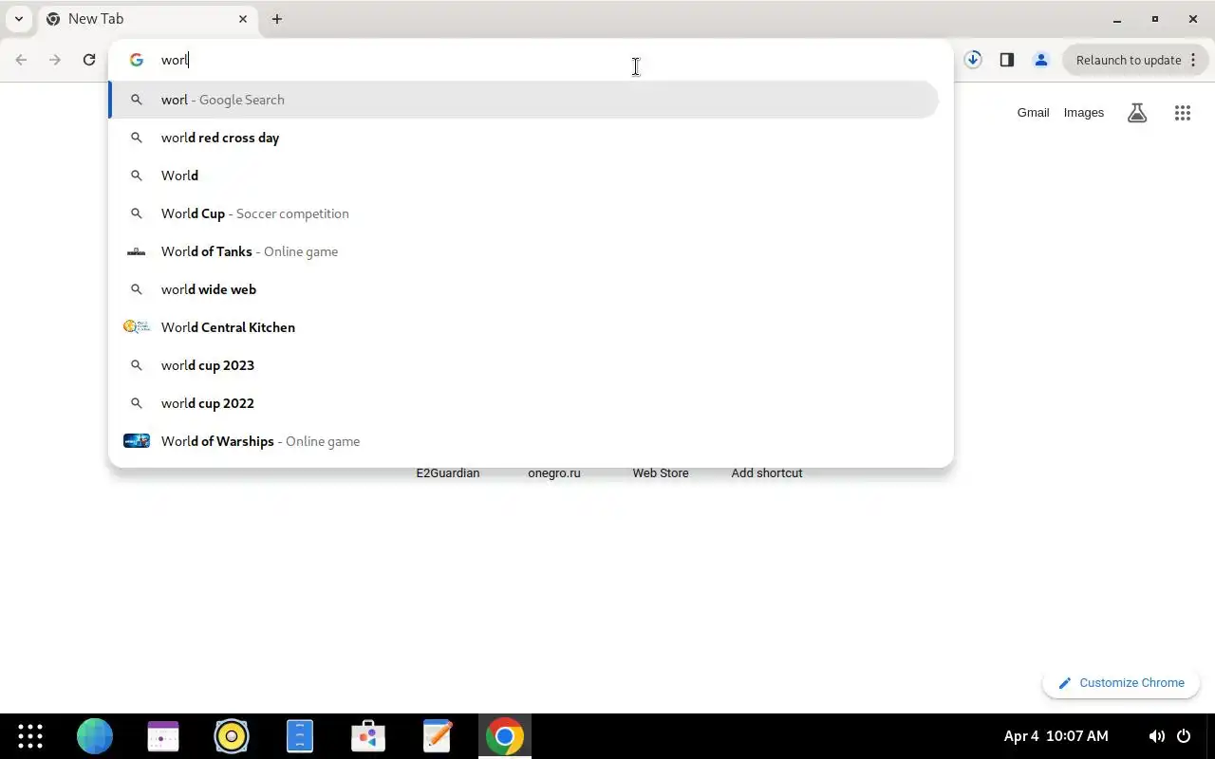Pick 'World Cup - Soccer competition' suggestion
1215x759 pixels.
coord(524,213)
